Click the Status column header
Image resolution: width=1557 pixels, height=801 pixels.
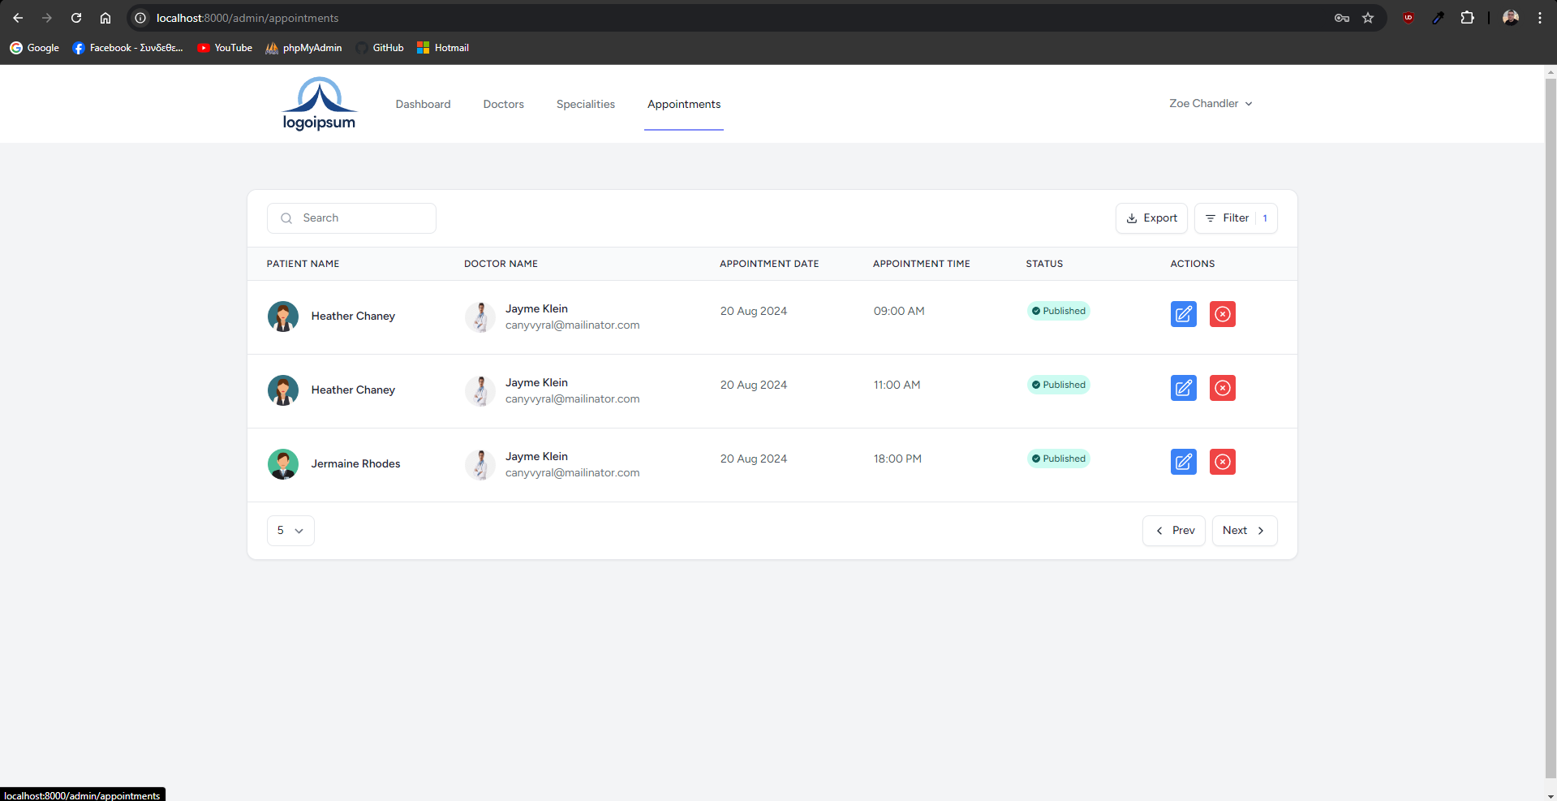pyautogui.click(x=1044, y=264)
